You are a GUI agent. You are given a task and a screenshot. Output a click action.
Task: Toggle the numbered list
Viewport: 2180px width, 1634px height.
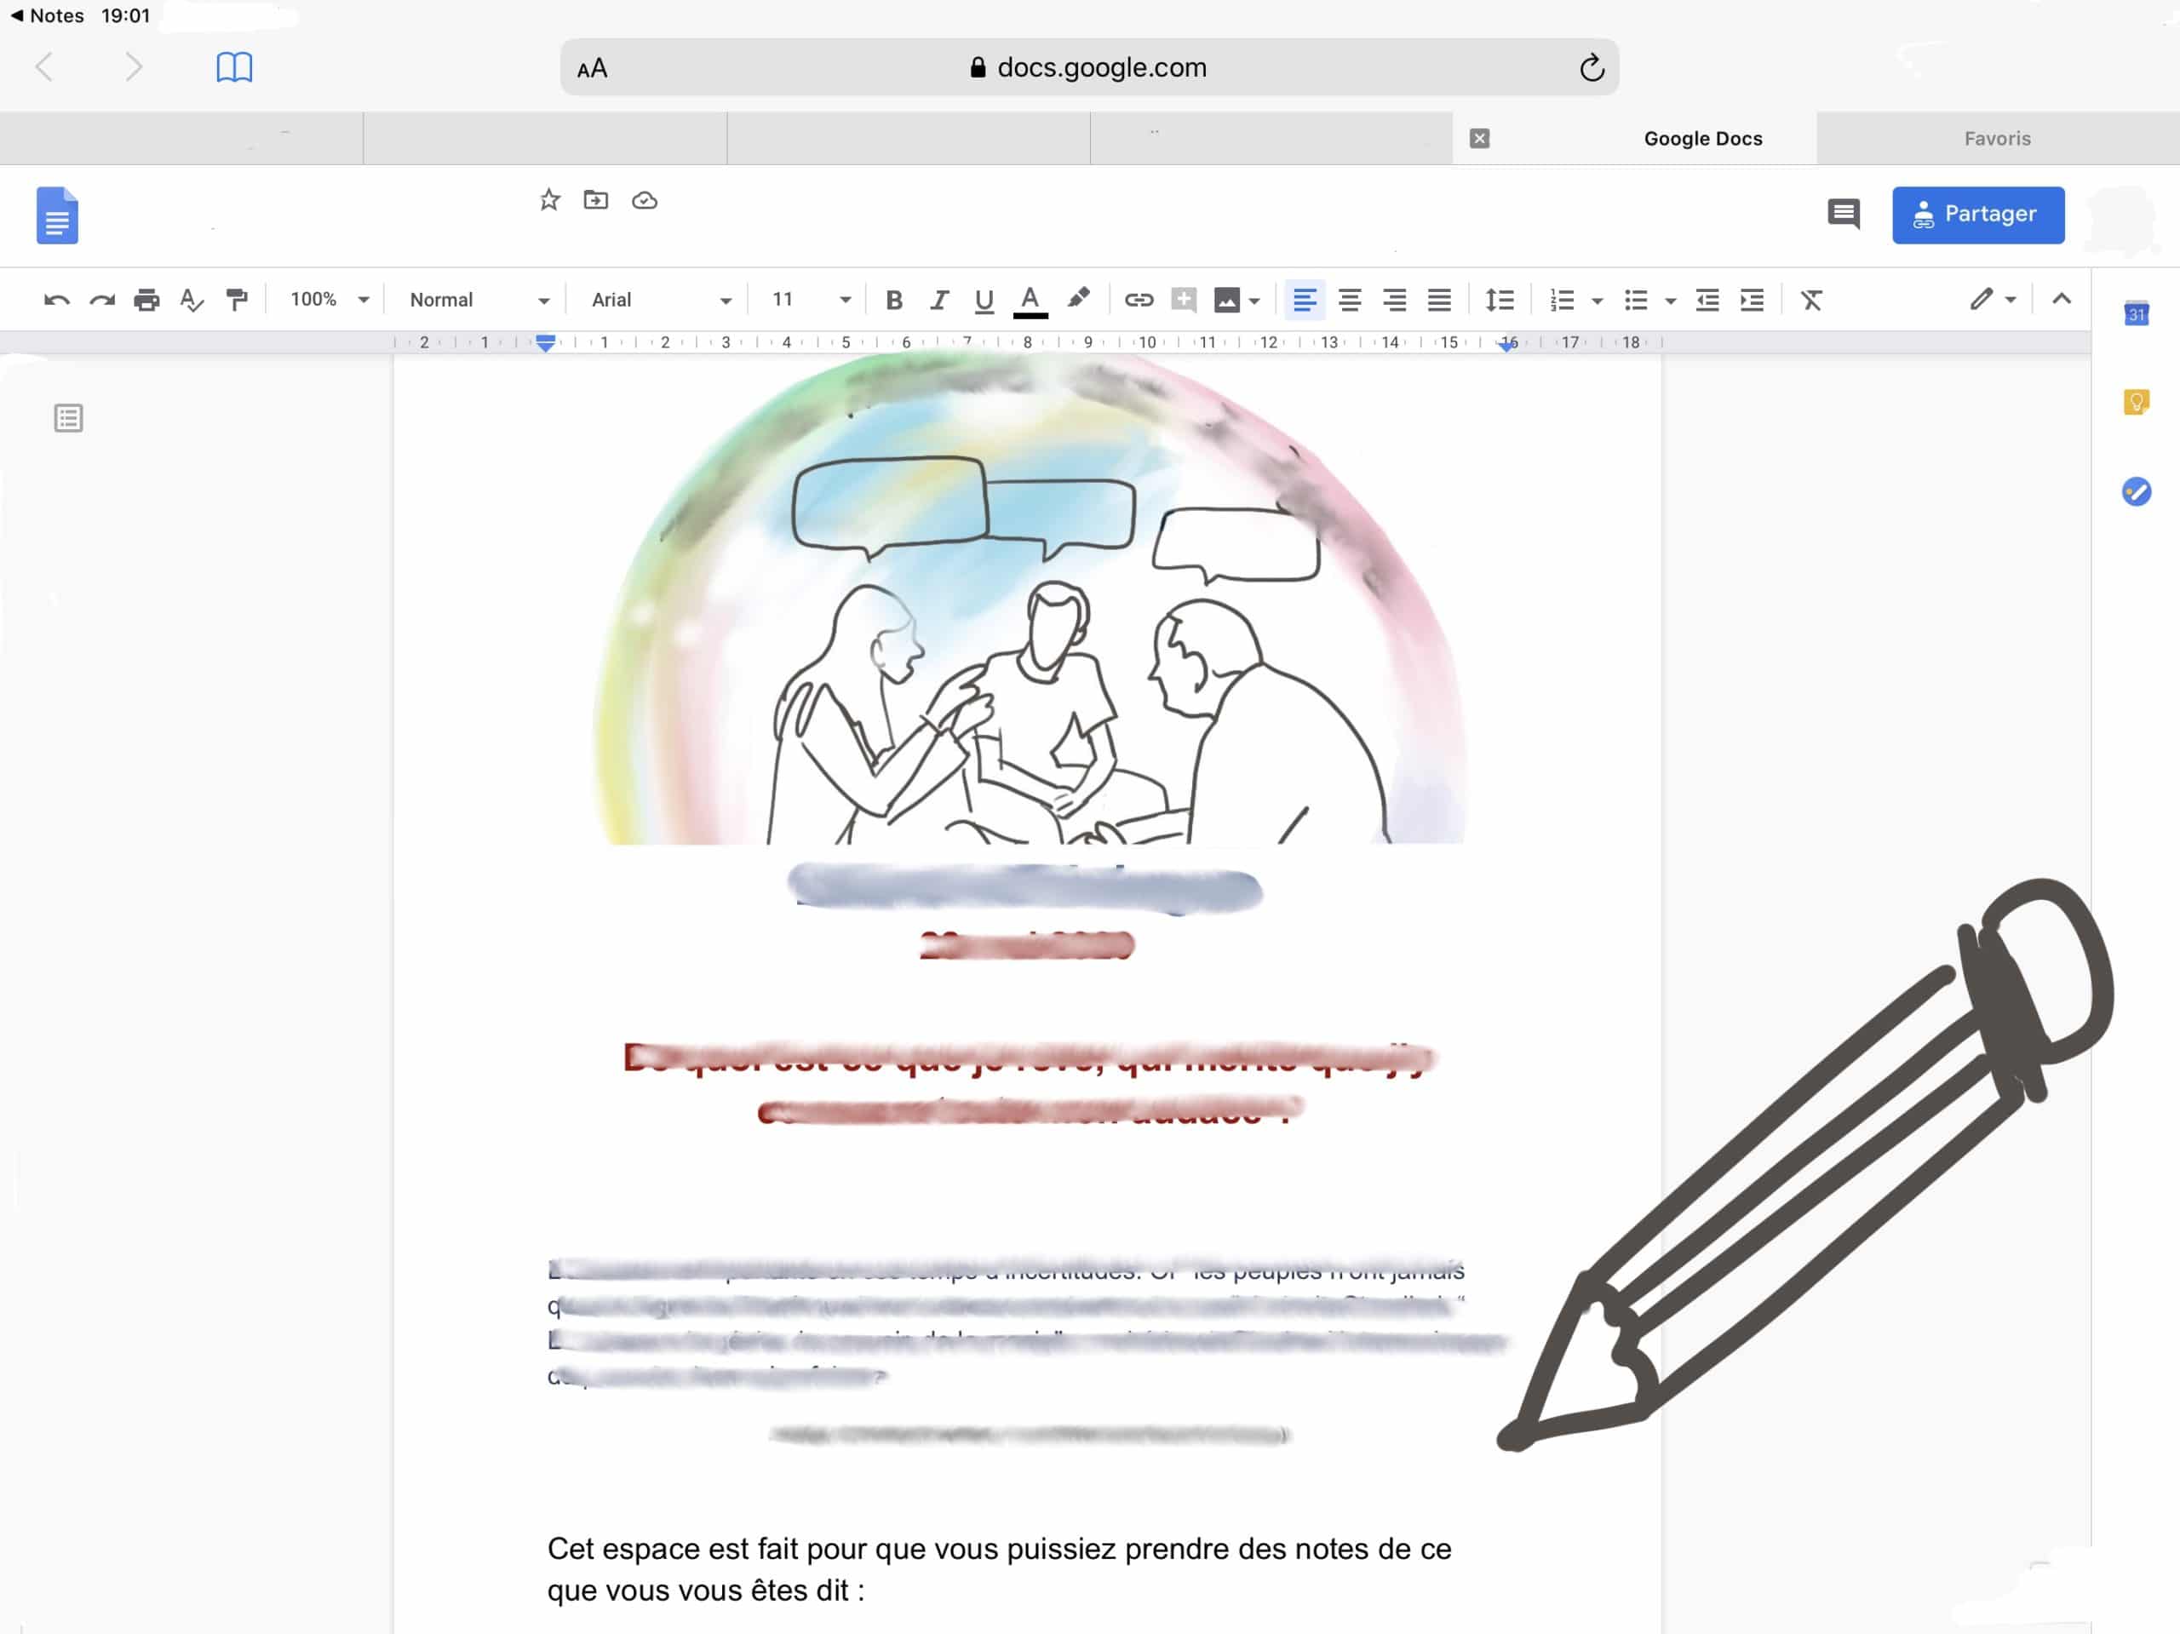click(x=1562, y=300)
